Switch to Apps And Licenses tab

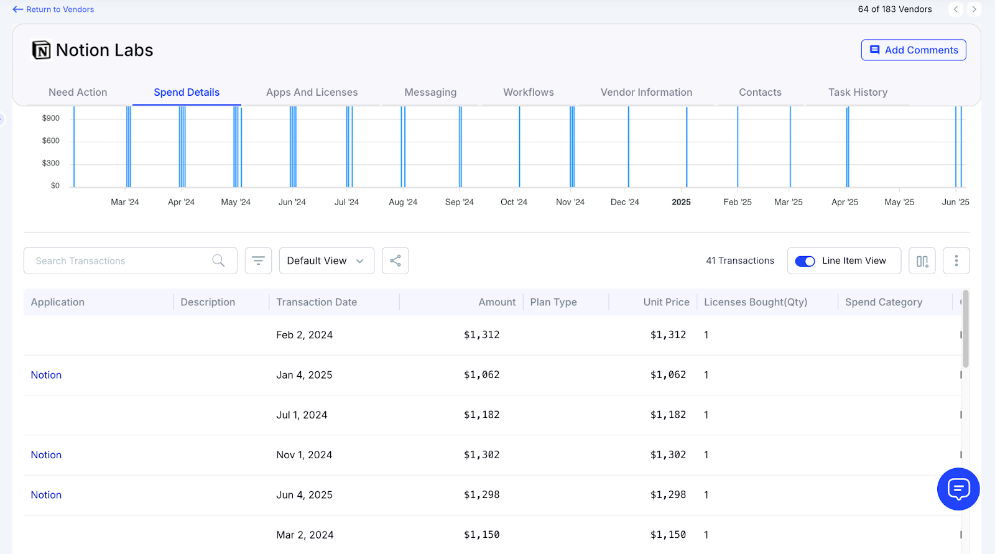(x=312, y=92)
